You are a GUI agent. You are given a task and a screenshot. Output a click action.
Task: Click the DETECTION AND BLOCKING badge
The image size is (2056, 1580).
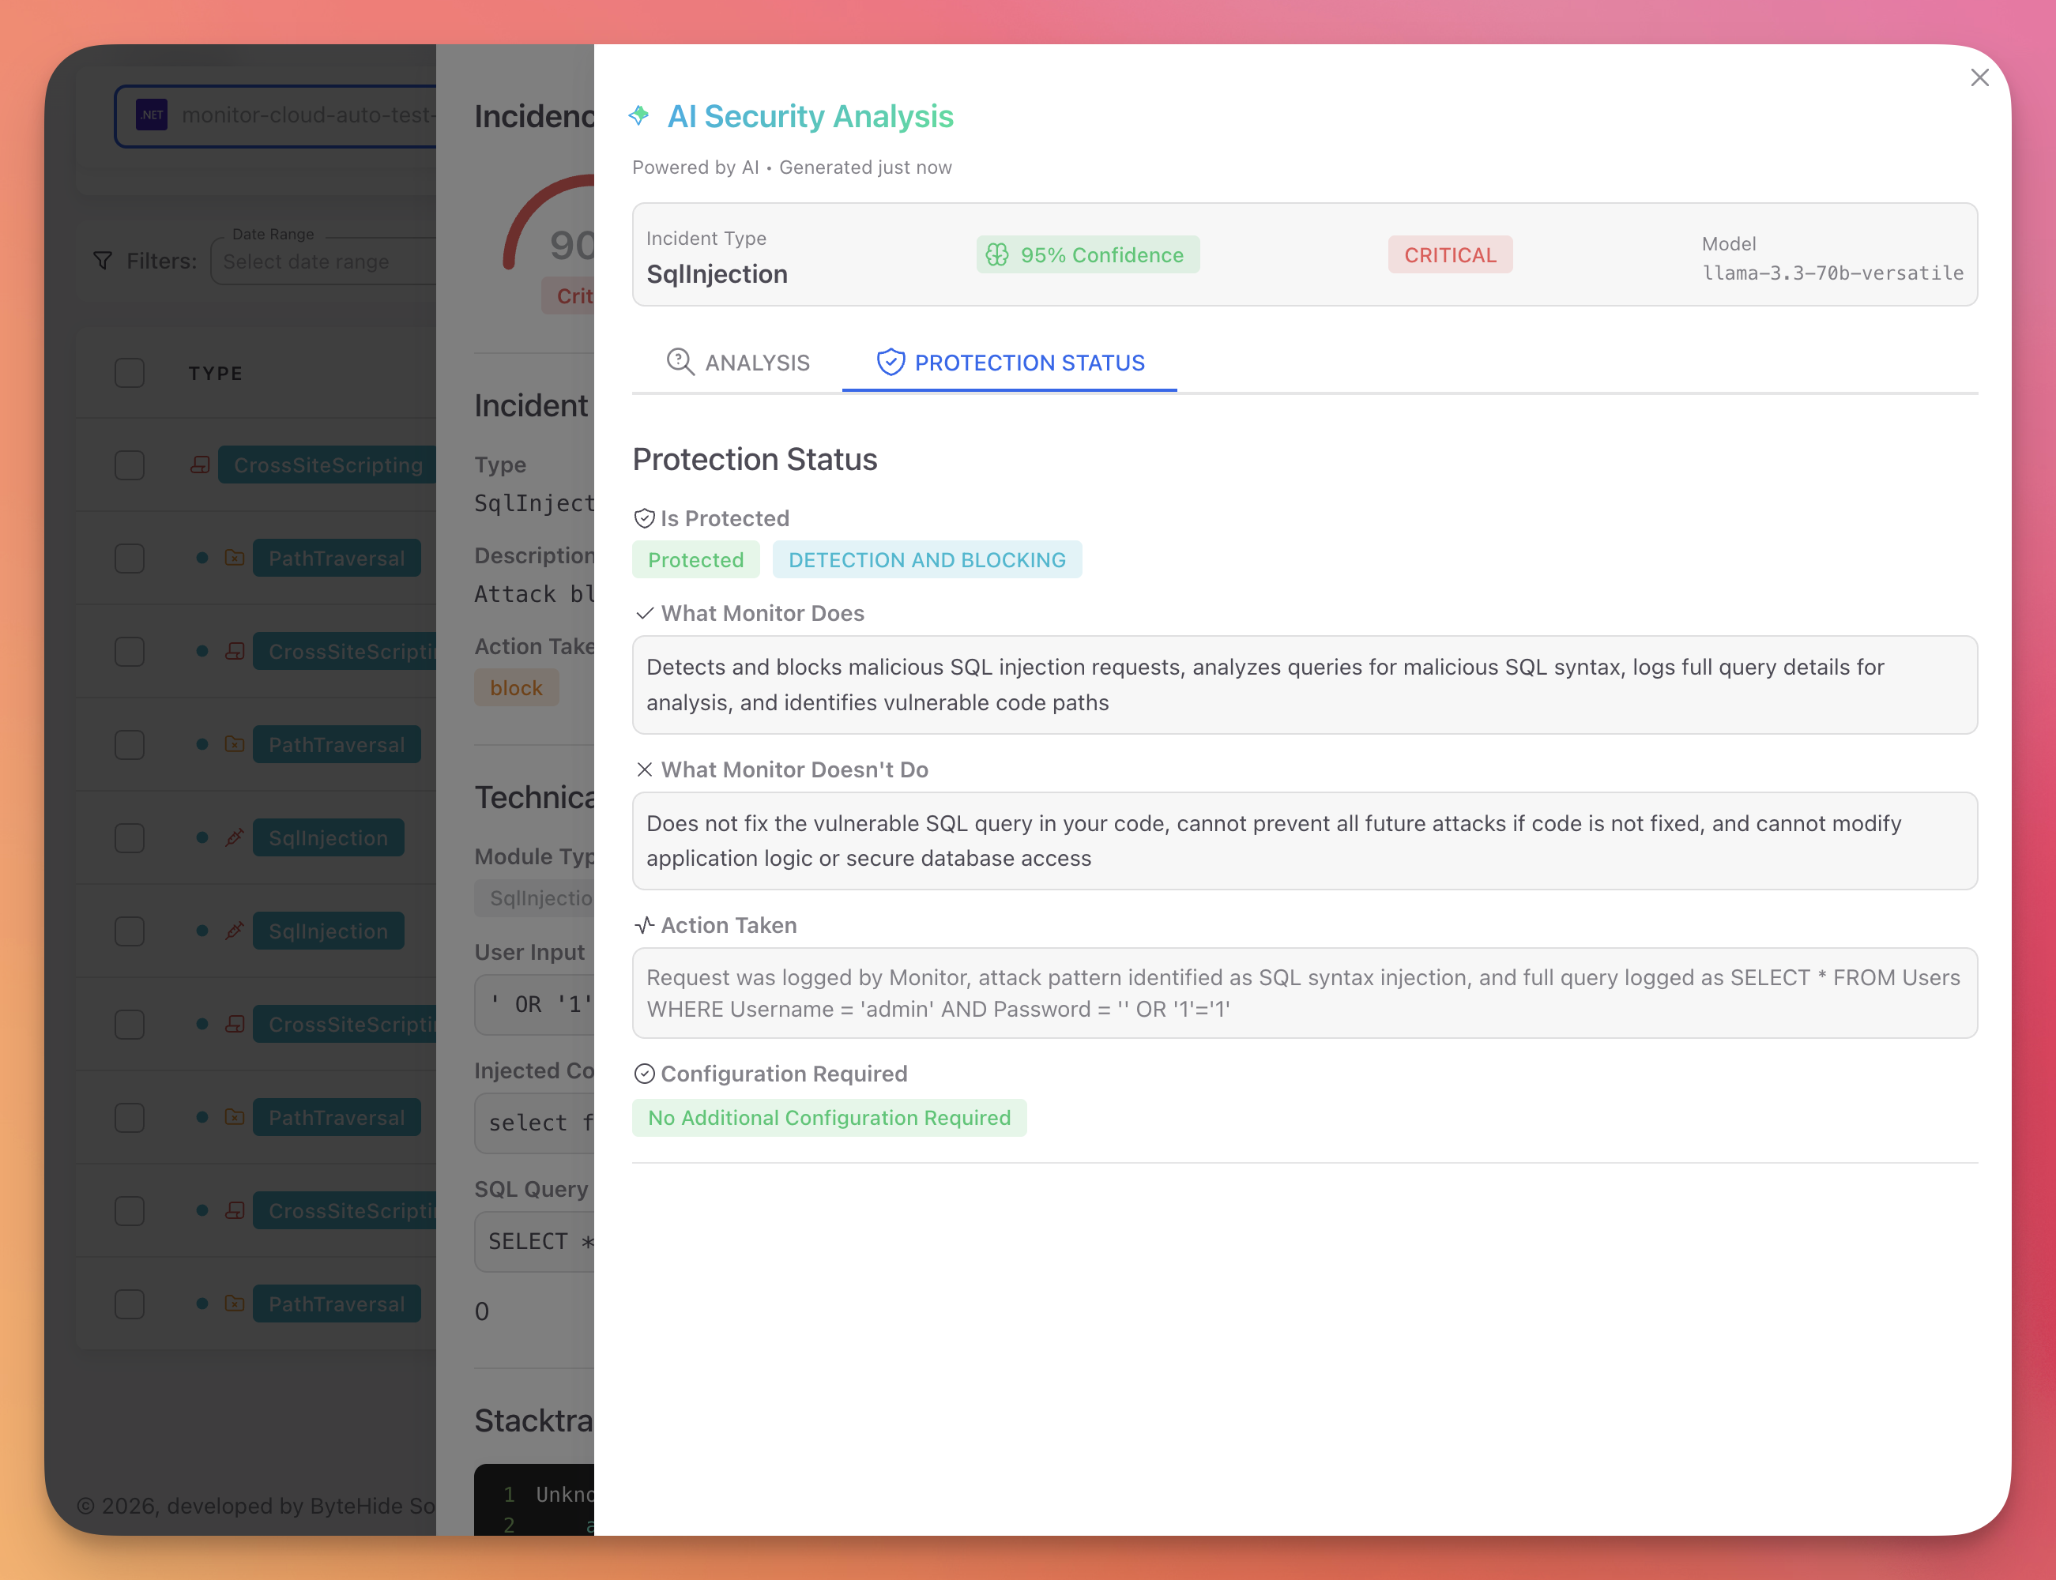(x=928, y=559)
